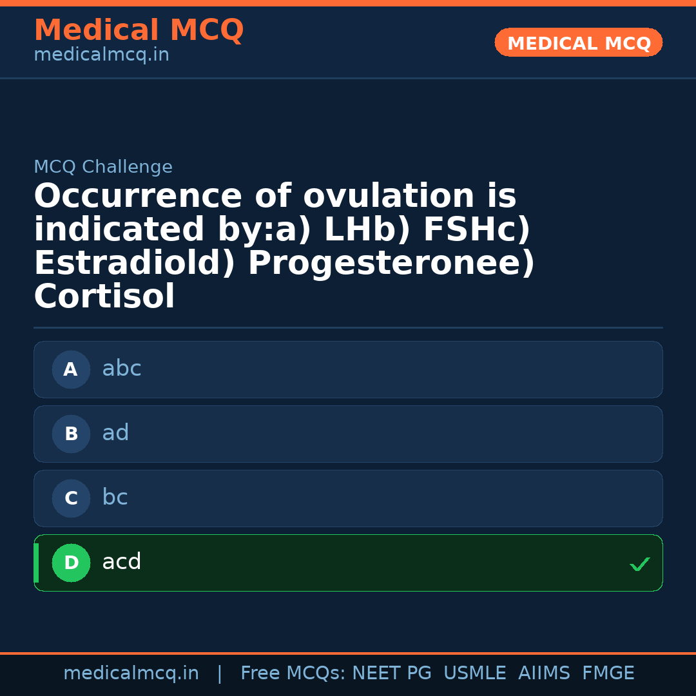Click the Medical MCQ header logo
The height and width of the screenshot is (696, 696).
139,30
